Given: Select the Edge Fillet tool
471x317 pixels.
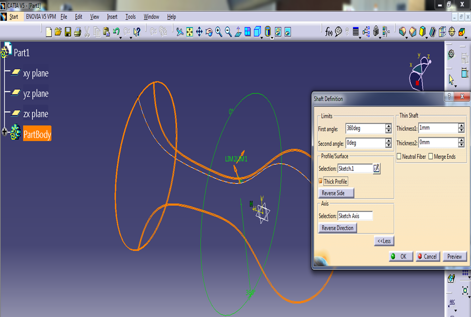Looking at the screenshot, I should point(403,32).
